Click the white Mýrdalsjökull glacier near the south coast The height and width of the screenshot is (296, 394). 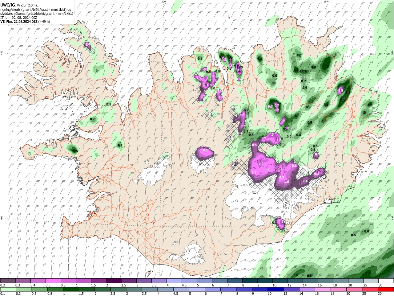tap(193, 254)
